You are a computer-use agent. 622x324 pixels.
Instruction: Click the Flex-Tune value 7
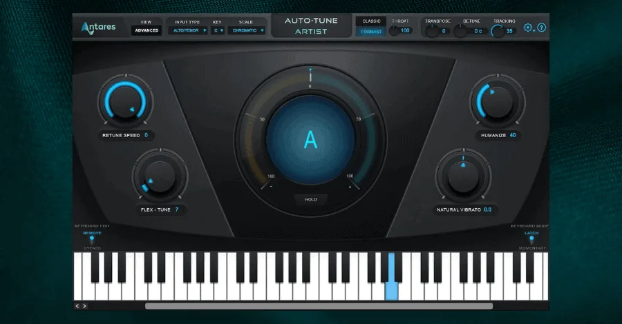tap(176, 210)
